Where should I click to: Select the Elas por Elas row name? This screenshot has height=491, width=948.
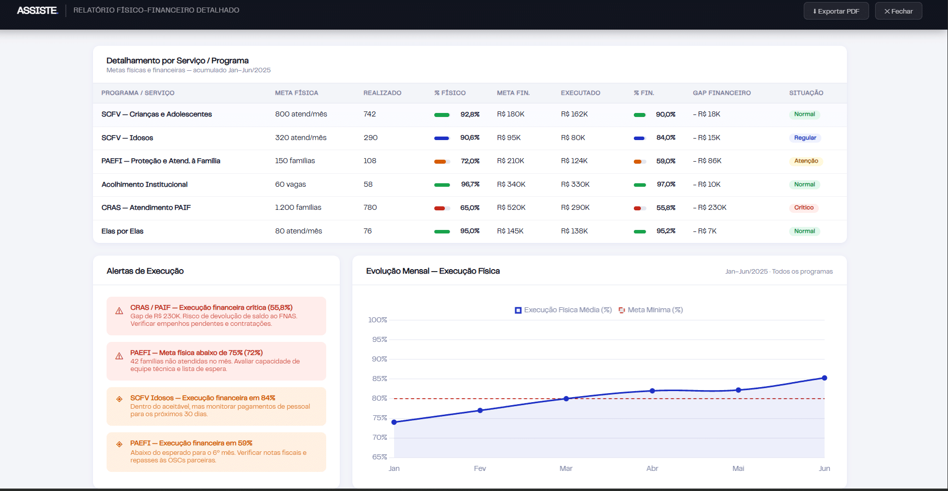122,231
